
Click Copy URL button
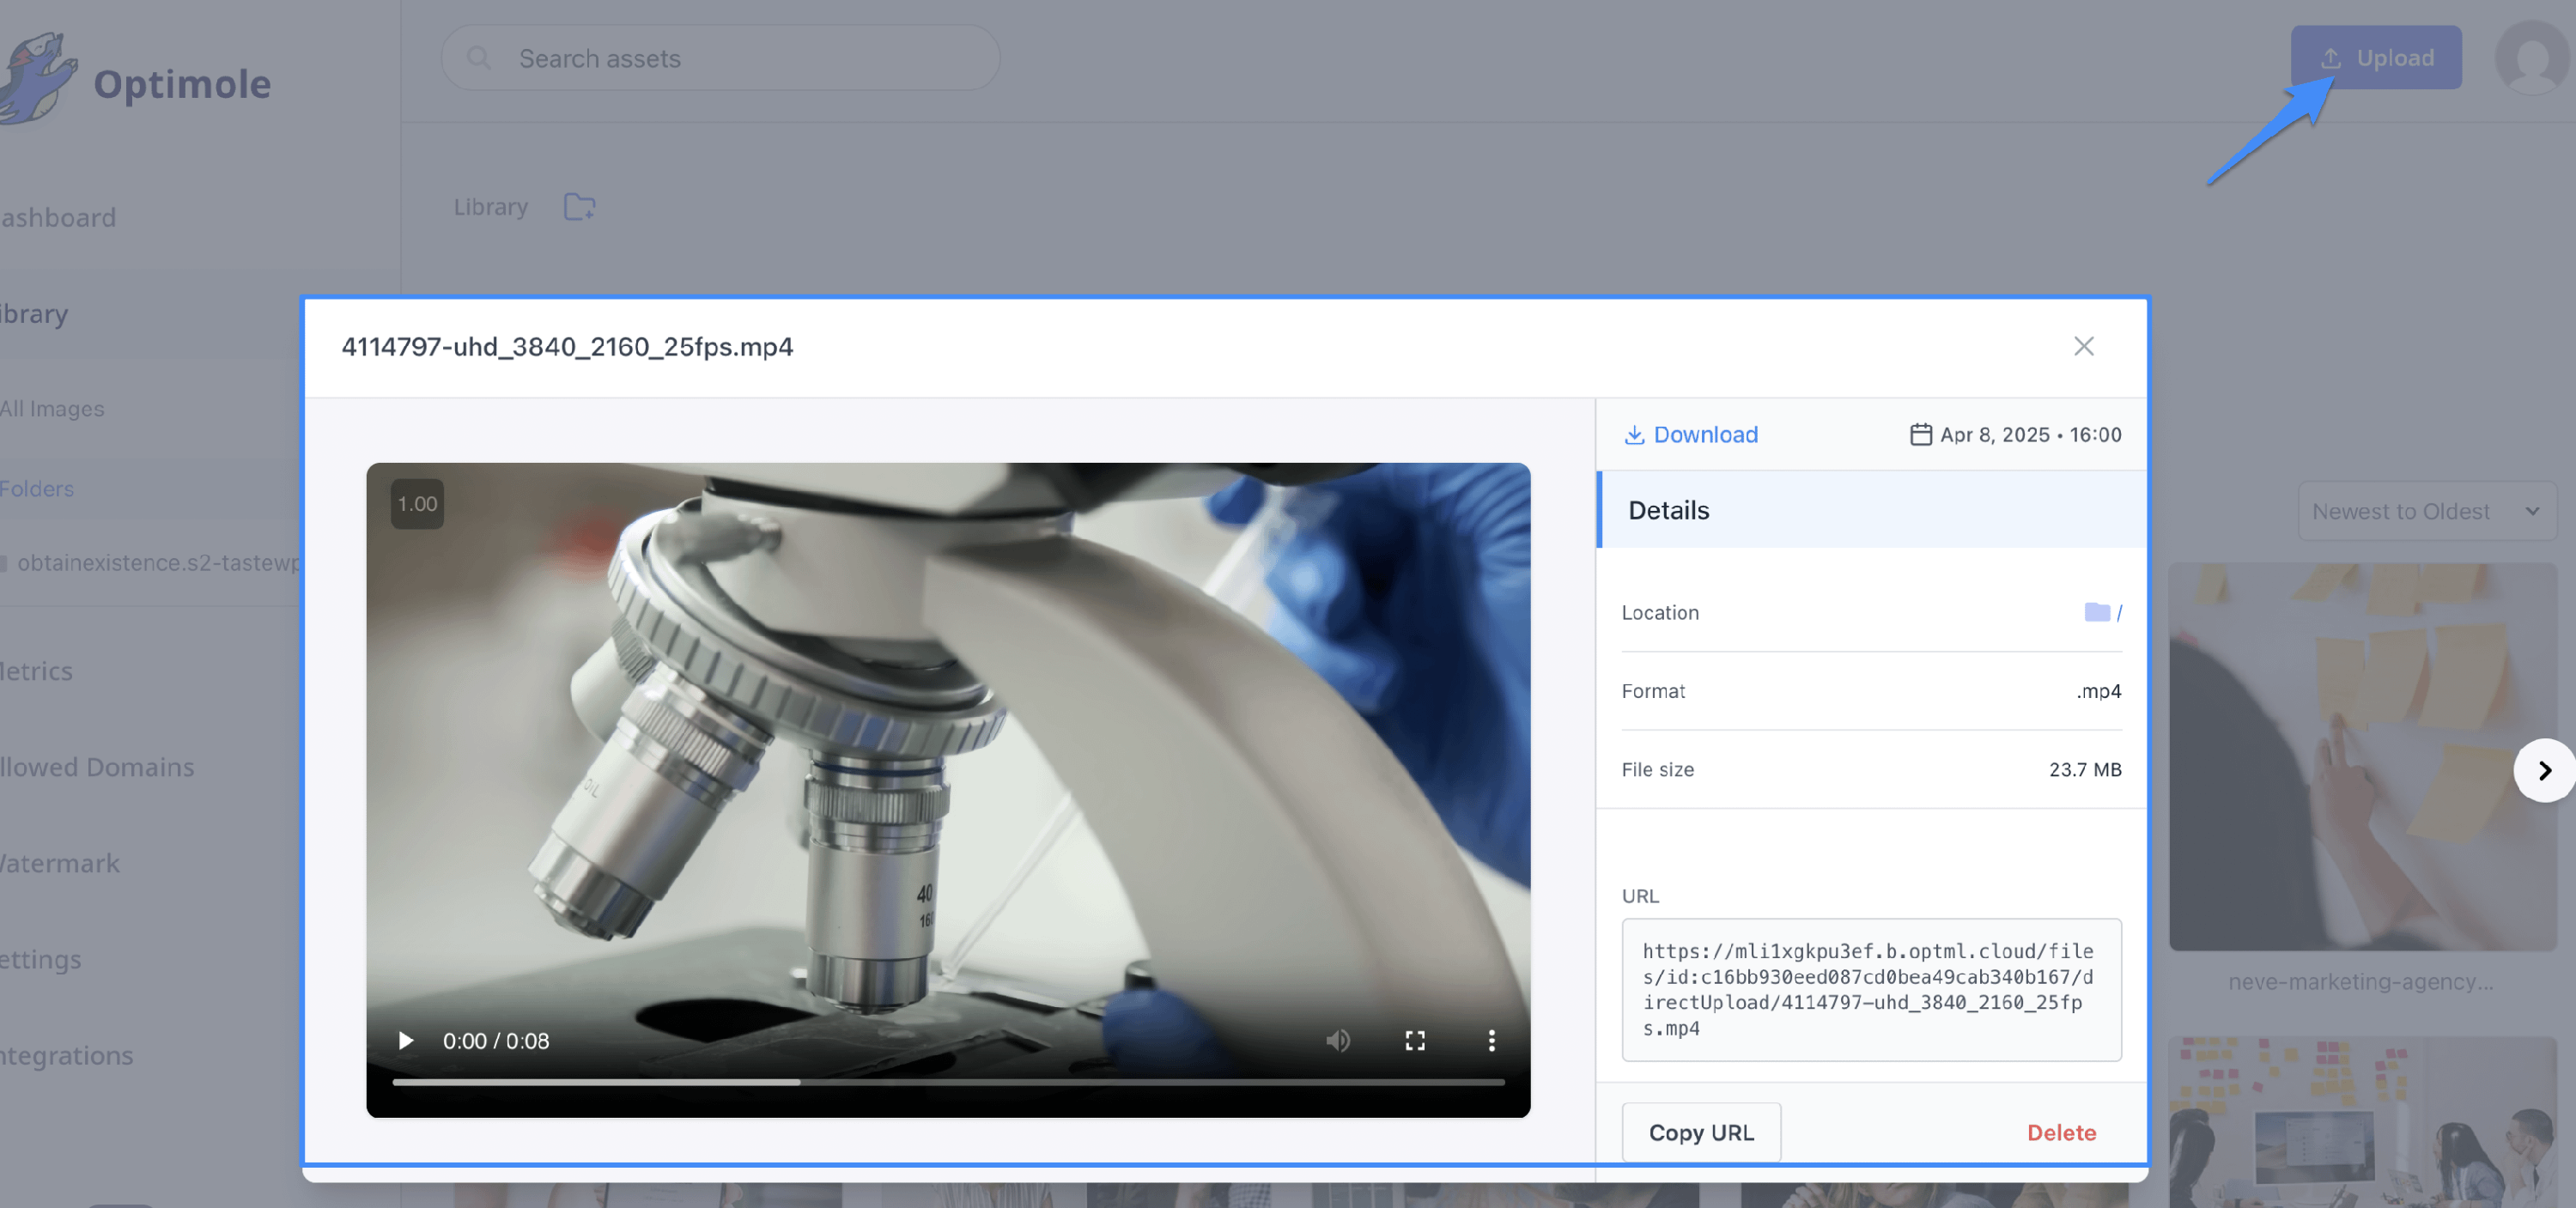(1700, 1132)
